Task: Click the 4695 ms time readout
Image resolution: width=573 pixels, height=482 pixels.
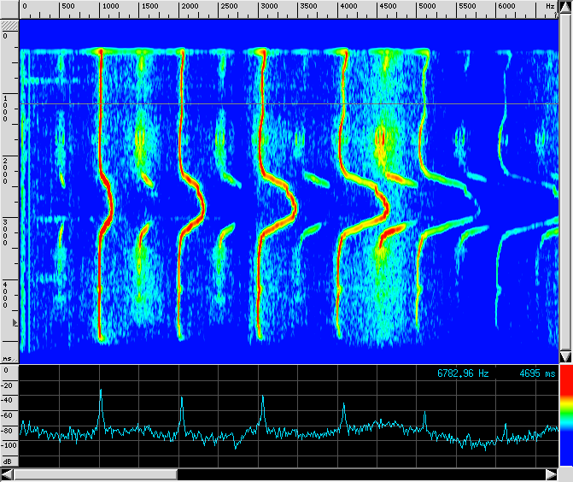Action: pyautogui.click(x=537, y=373)
